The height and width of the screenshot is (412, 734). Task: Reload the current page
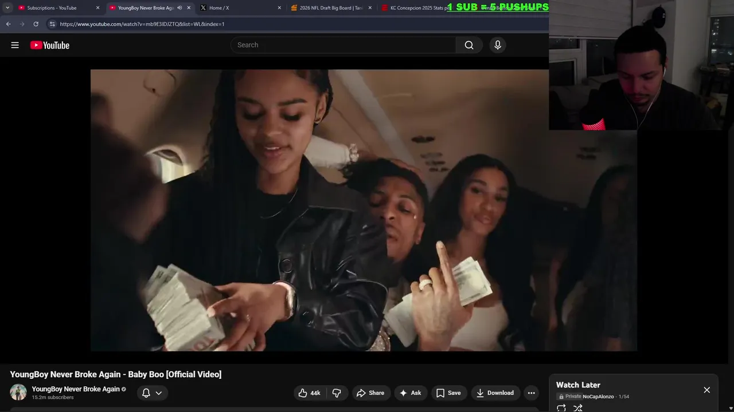[x=36, y=24]
